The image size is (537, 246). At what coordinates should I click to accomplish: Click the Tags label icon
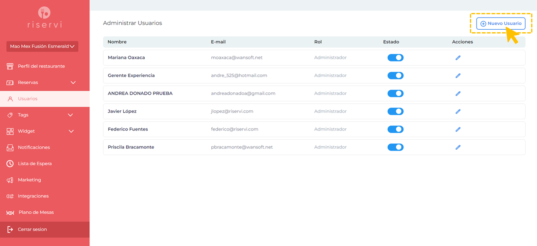click(10, 115)
